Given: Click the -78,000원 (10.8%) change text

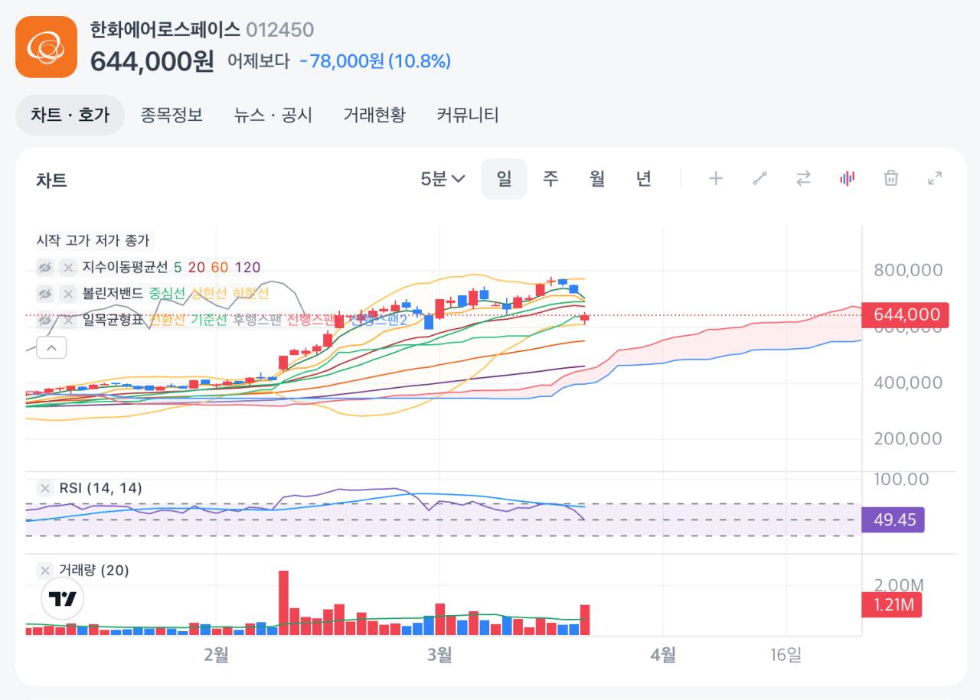Looking at the screenshot, I should 375,61.
